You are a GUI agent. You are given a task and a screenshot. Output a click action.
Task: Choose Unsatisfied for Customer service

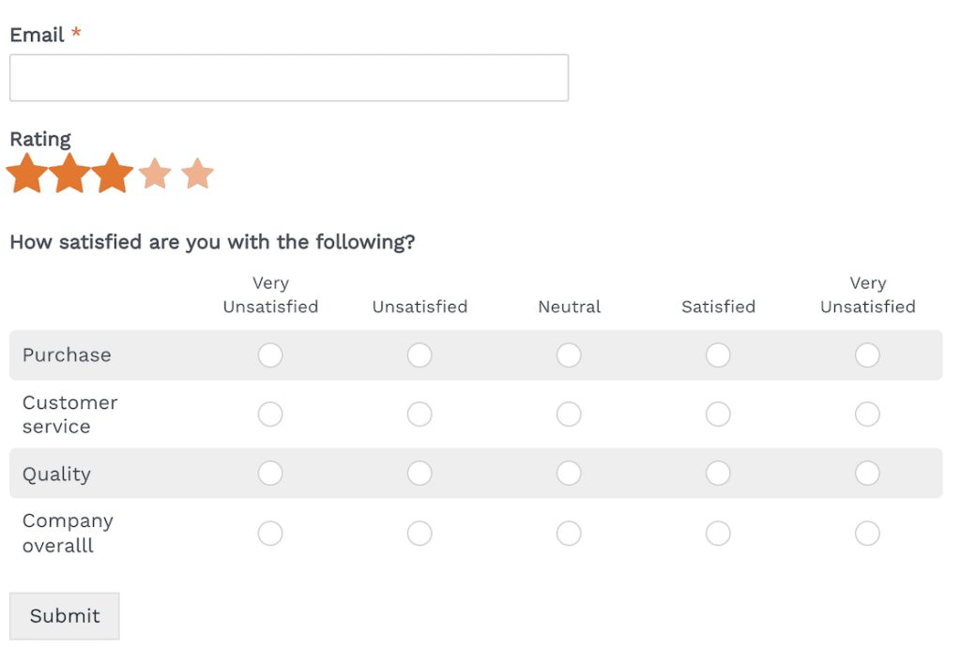click(x=419, y=414)
